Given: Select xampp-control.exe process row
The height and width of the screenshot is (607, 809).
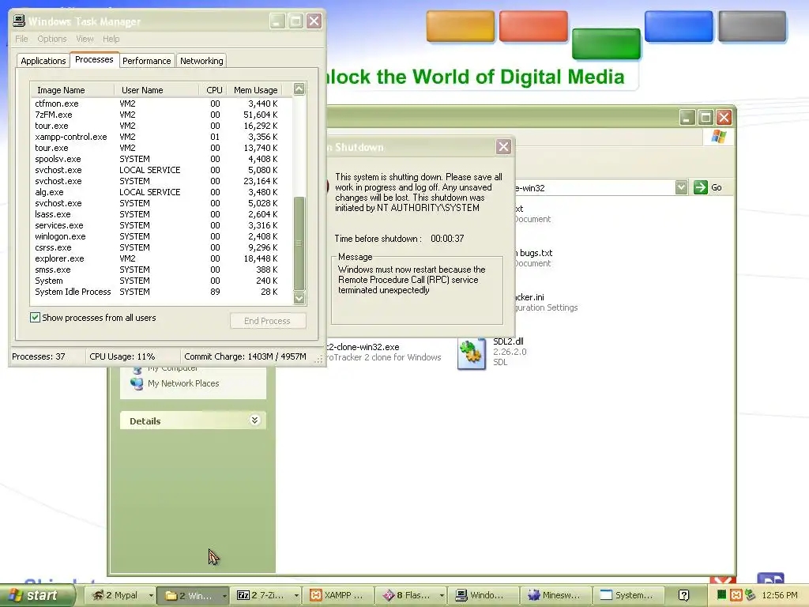Looking at the screenshot, I should click(156, 137).
